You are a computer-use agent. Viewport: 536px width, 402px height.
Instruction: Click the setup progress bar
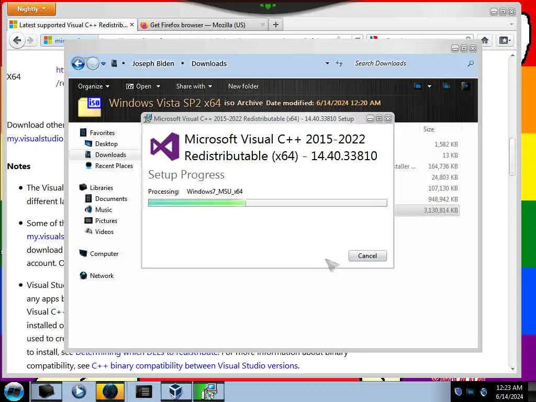[x=267, y=203]
